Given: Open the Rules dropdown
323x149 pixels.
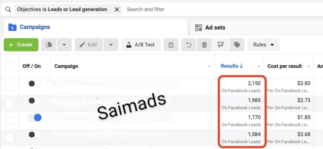Looking at the screenshot, I should (263, 45).
